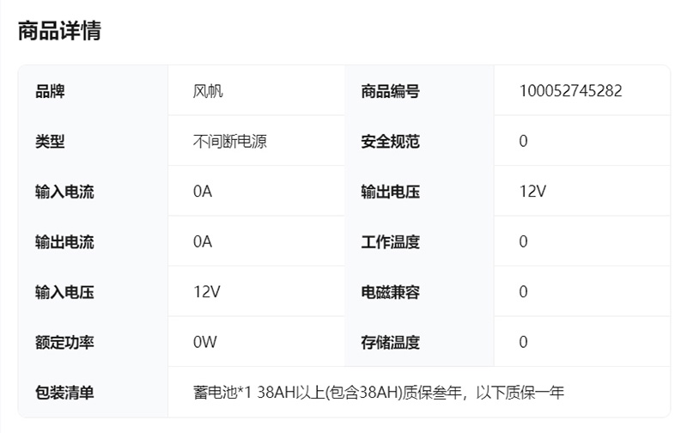Select the 12V value beside 输出电压
This screenshot has height=433, width=687.
click(532, 192)
